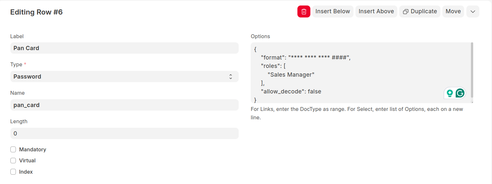Expand the chevron-down menu beside Move
Image resolution: width=492 pixels, height=184 pixels.
pyautogui.click(x=473, y=12)
